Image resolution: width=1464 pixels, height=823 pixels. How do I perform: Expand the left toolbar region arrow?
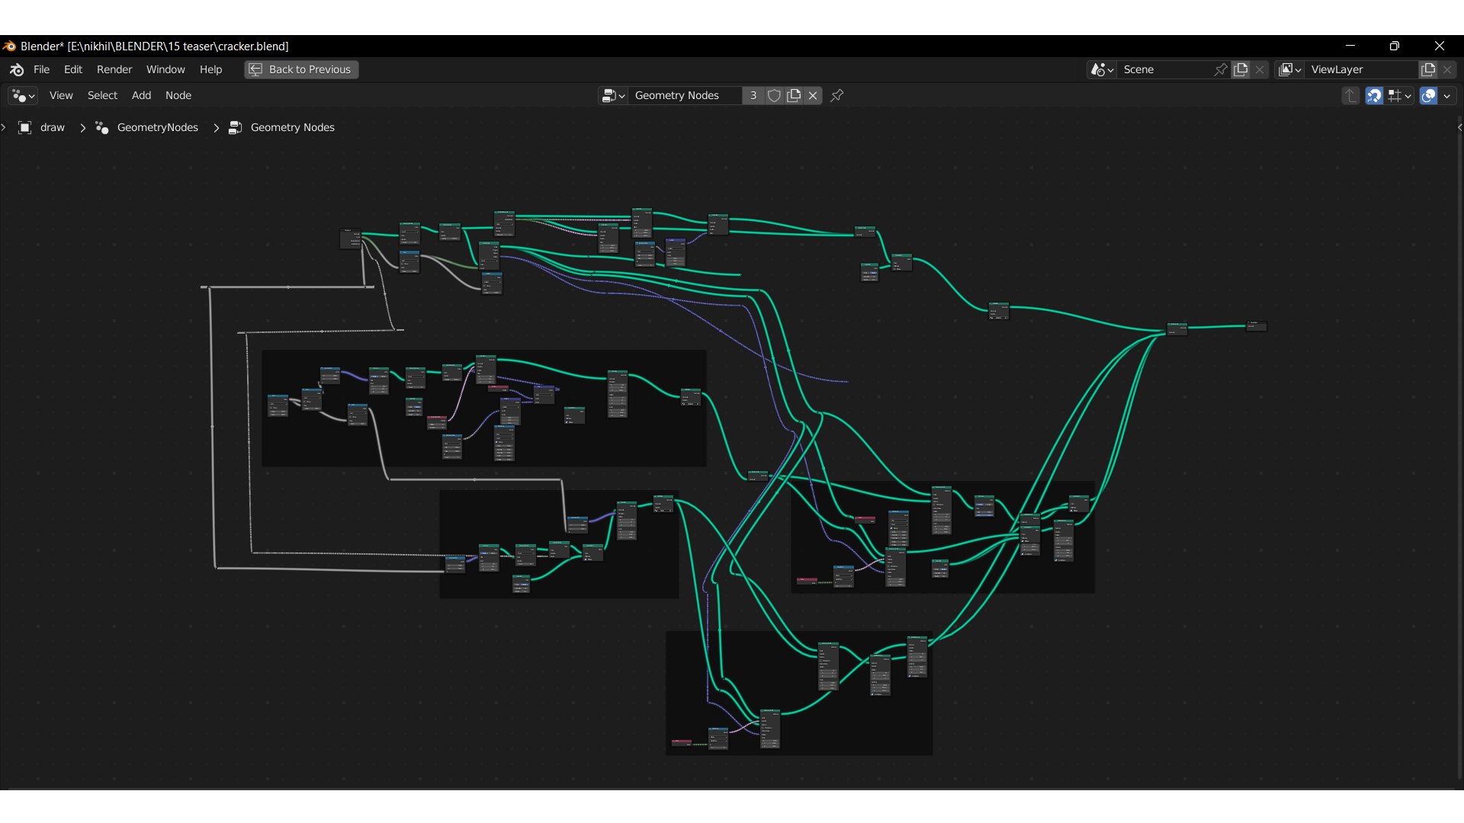click(4, 127)
